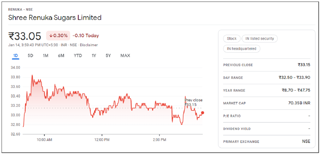Click the PRIMARY EXCHANGE label
Image resolution: width=320 pixels, height=154 pixels.
(241, 142)
